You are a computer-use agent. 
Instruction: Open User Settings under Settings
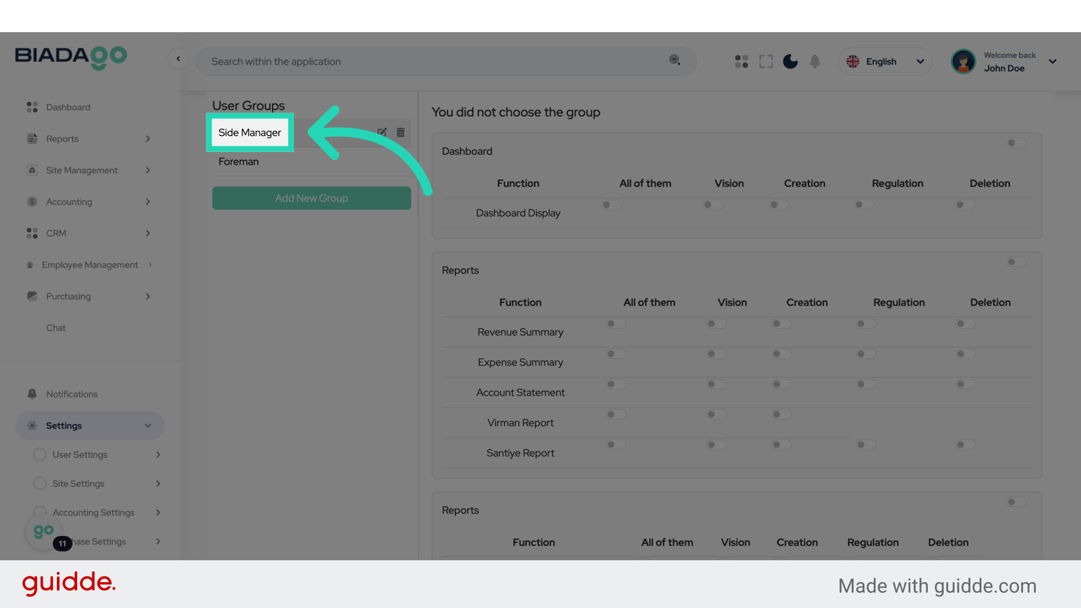[x=79, y=454]
